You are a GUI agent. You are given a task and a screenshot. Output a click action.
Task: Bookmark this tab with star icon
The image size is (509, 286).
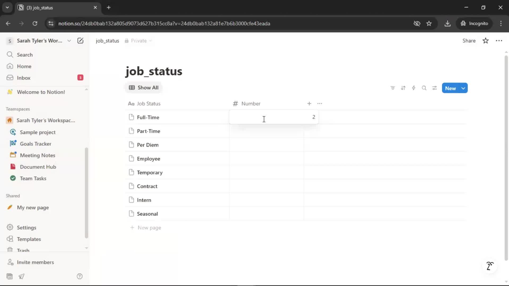pyautogui.click(x=429, y=24)
